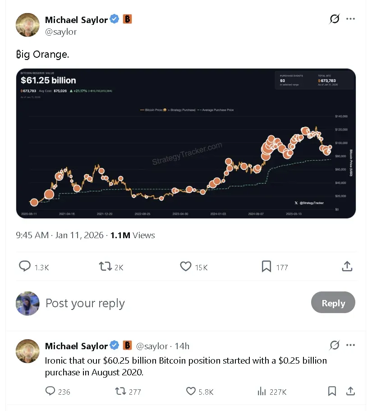The width and height of the screenshot is (372, 411).
Task: Open the Bitcoin reserve value chart image
Action: [x=186, y=143]
